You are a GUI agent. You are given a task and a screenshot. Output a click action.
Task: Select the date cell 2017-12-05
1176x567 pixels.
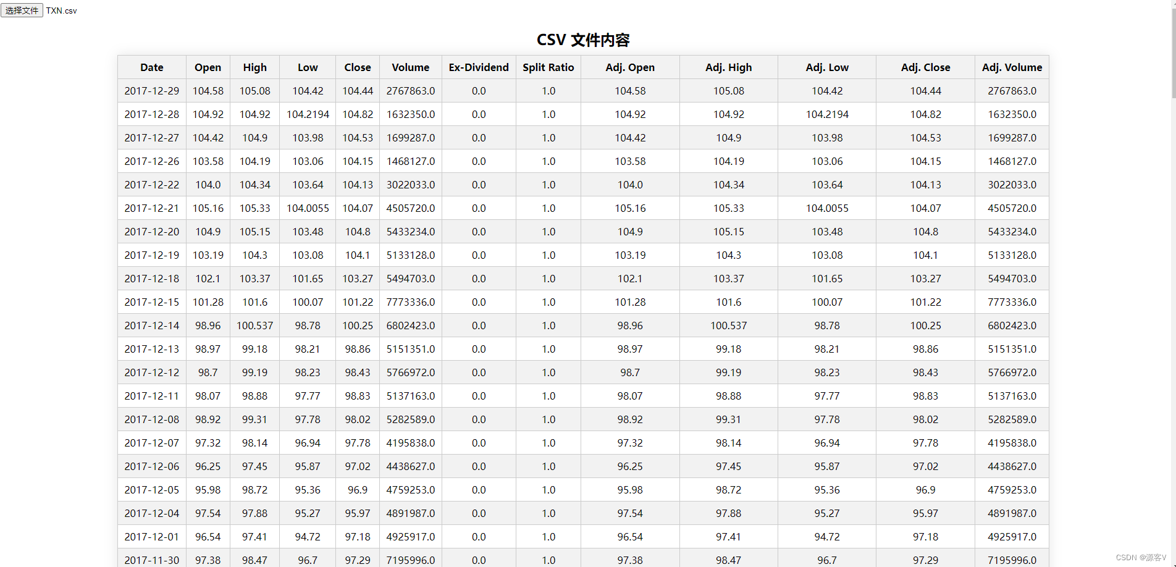click(152, 490)
